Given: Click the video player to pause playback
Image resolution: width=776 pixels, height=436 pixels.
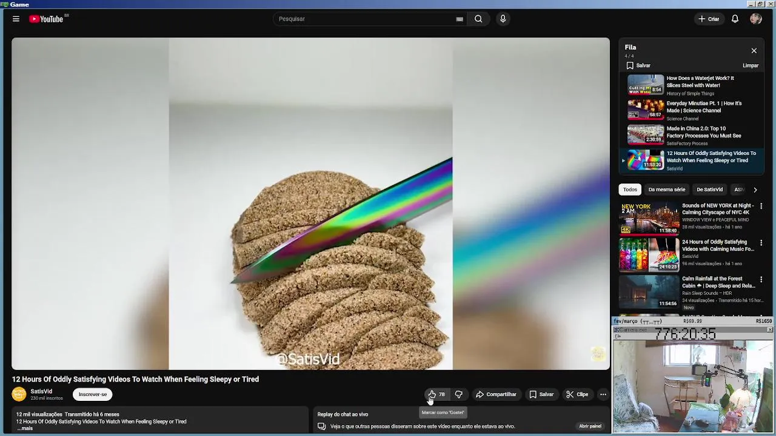Looking at the screenshot, I should pos(310,203).
